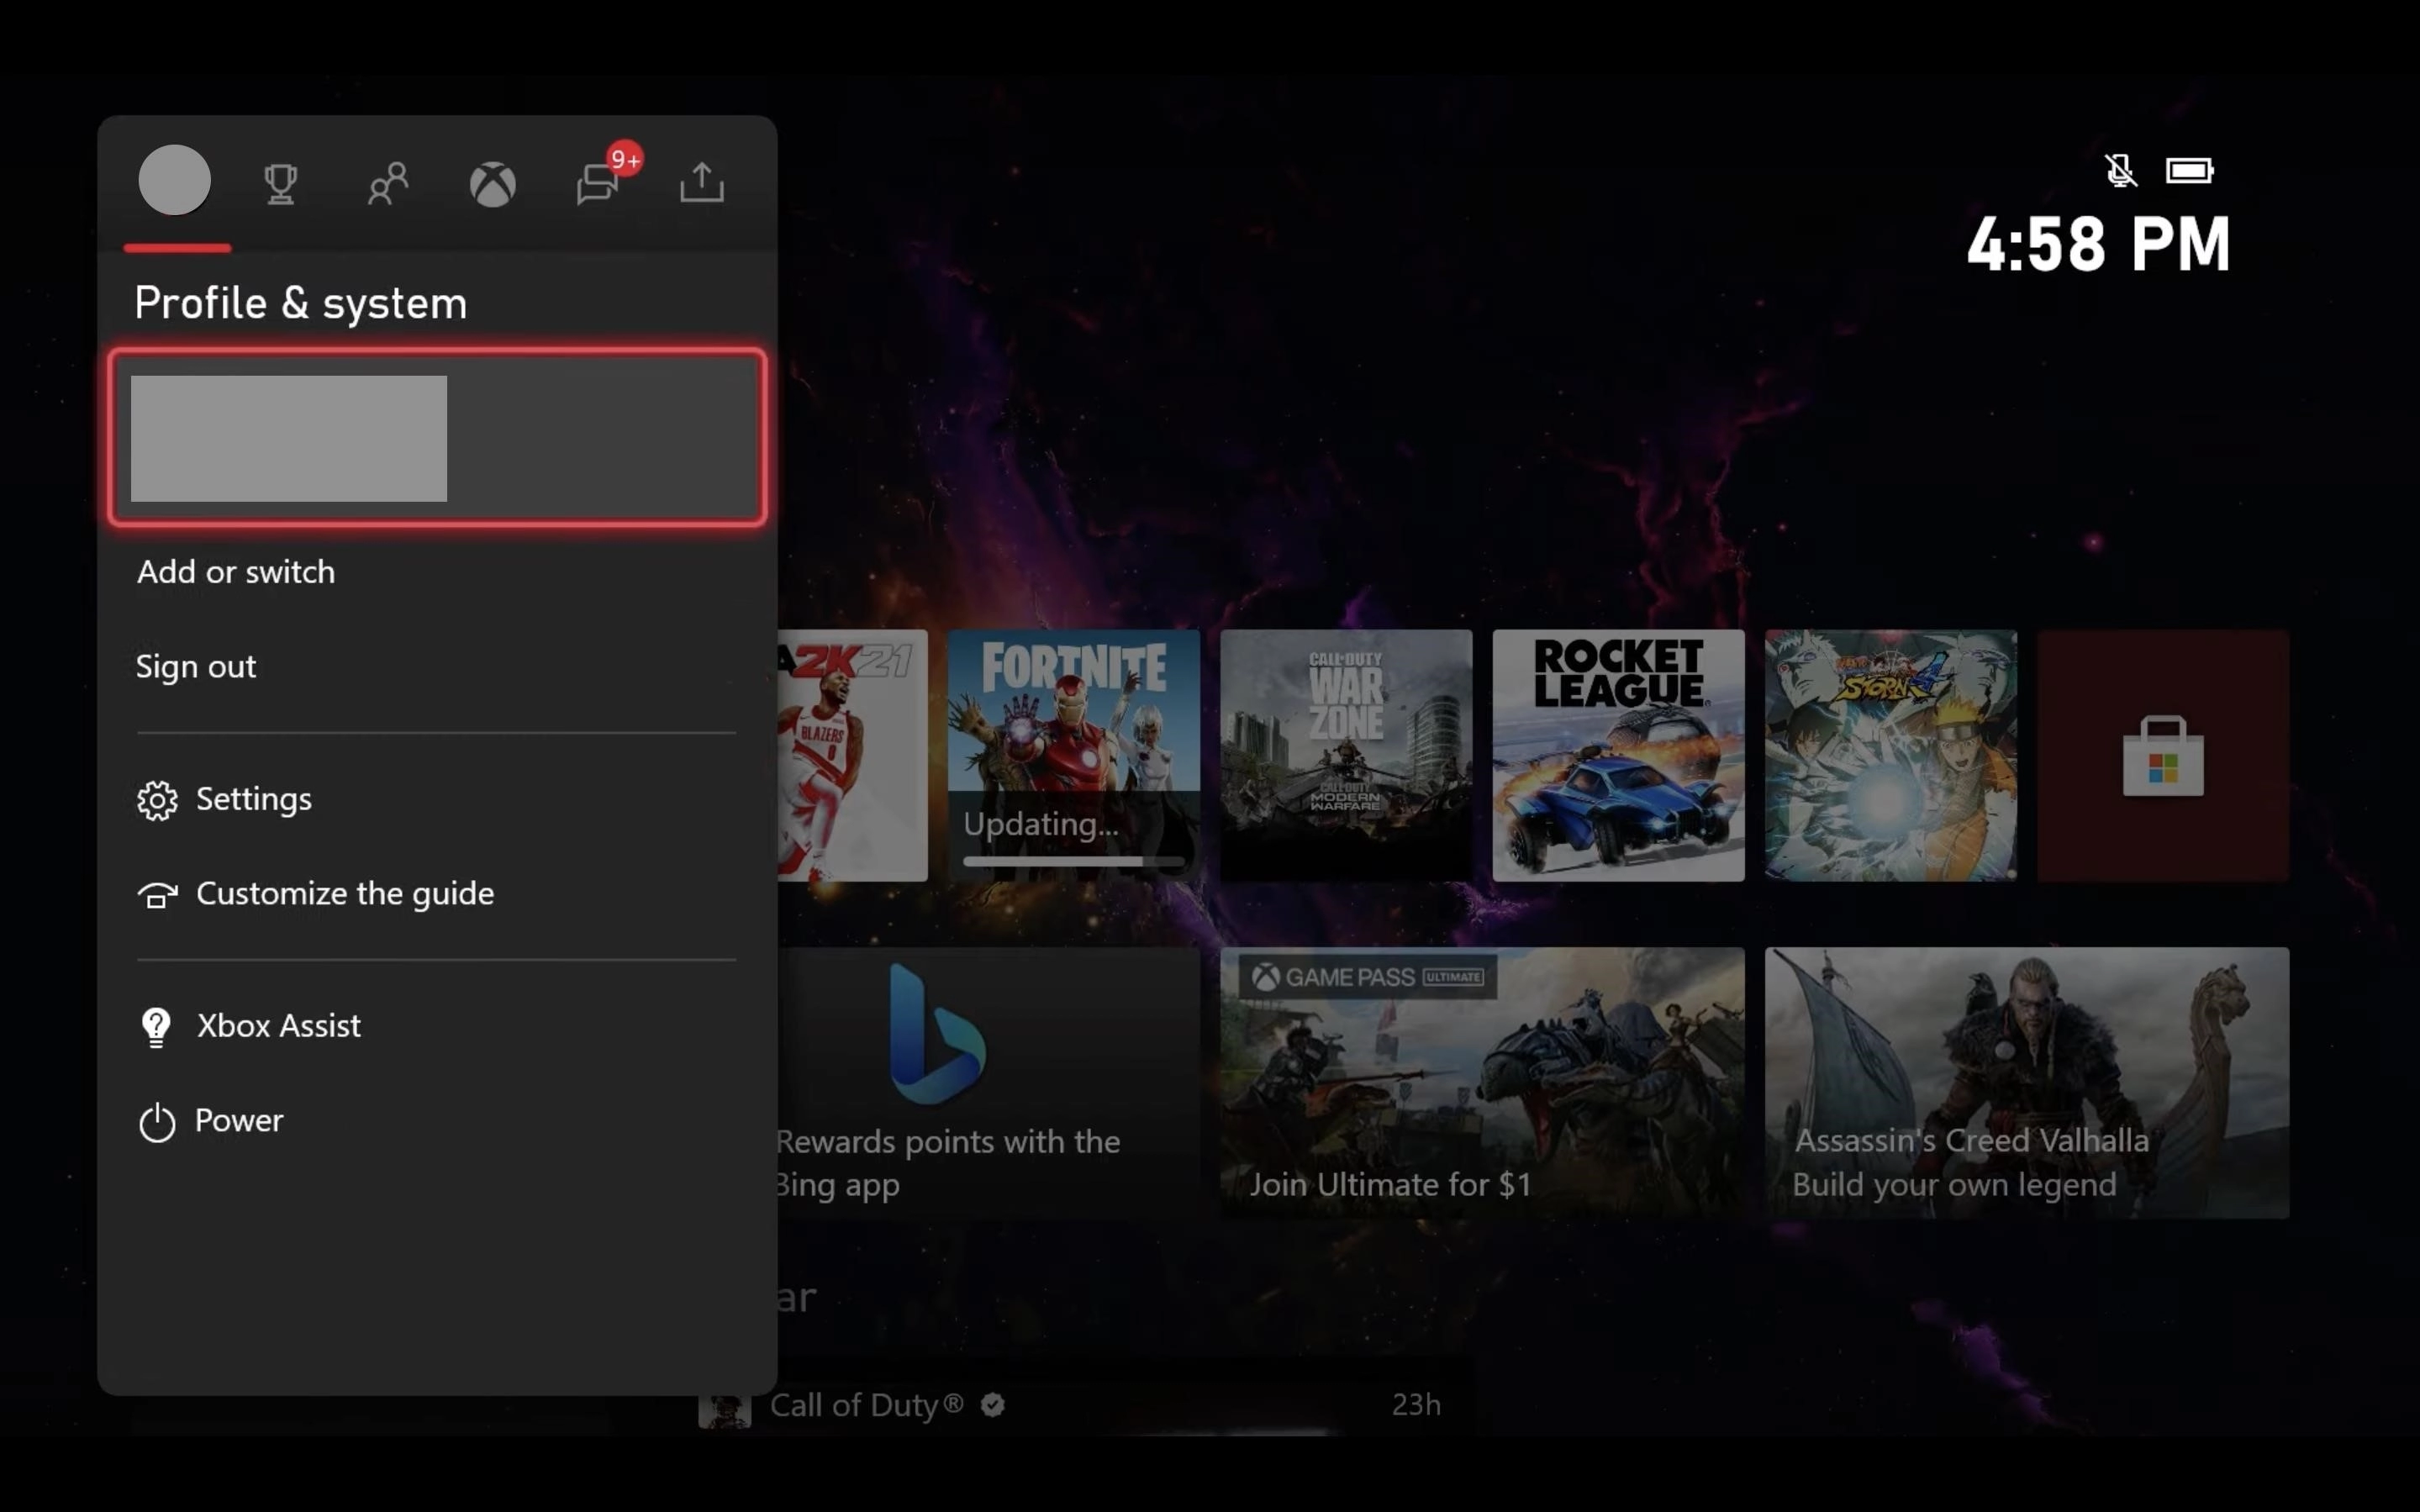Click the Fortnite update progress bar
The image size is (2420, 1512).
(1073, 861)
